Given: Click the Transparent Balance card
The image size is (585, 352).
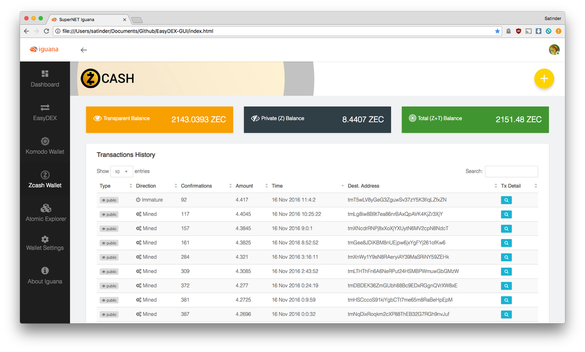Looking at the screenshot, I should [x=159, y=119].
